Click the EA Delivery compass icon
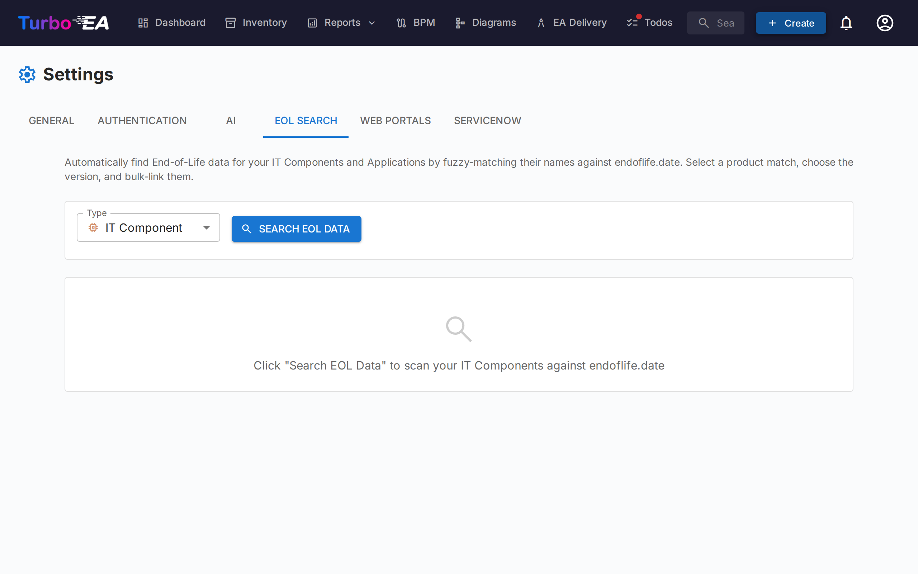This screenshot has width=918, height=574. click(541, 23)
